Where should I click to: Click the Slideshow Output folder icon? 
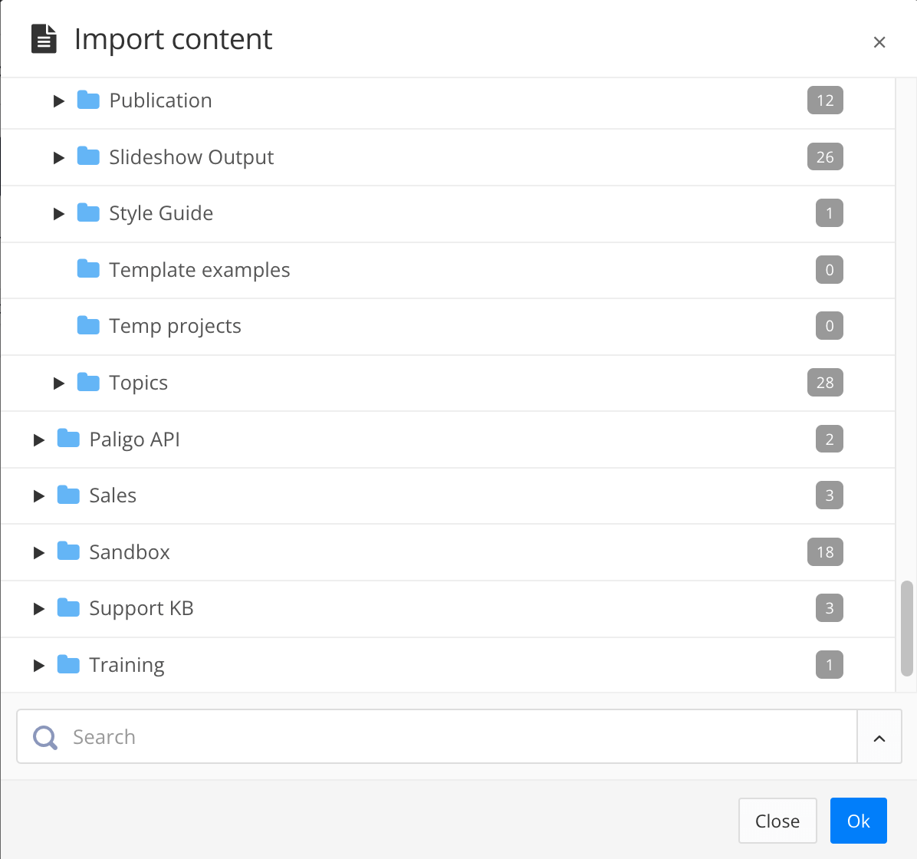tap(88, 156)
